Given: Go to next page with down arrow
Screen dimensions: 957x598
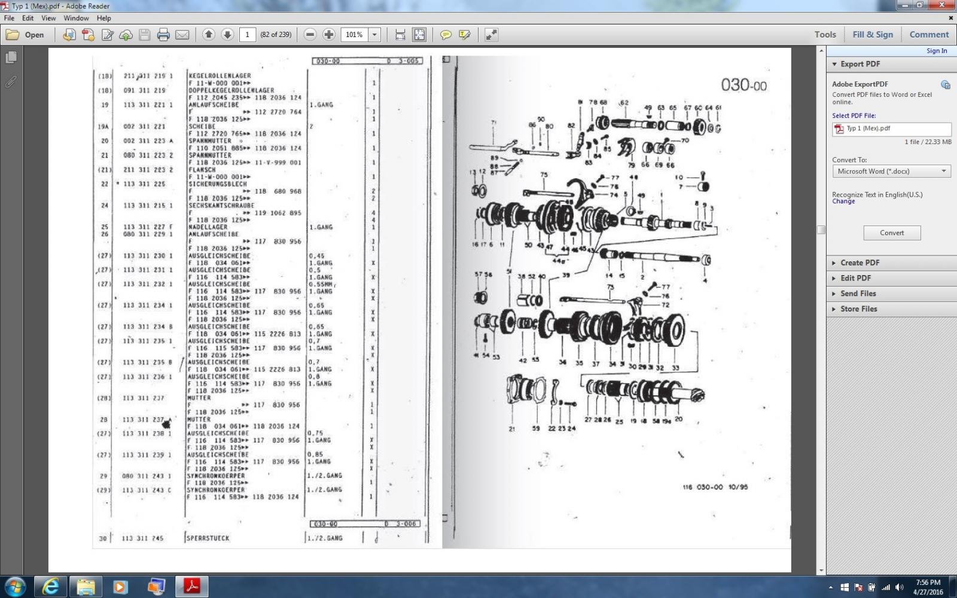Looking at the screenshot, I should coord(227,35).
